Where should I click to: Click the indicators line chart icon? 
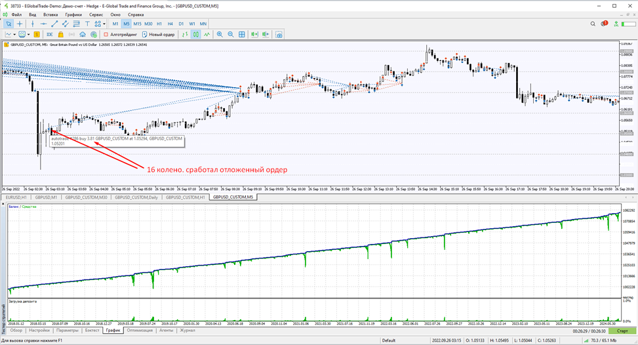pos(8,35)
